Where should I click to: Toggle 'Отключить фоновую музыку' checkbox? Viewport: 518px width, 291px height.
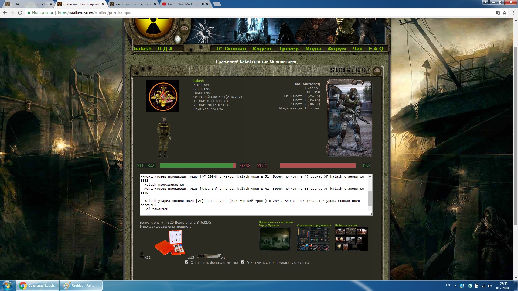(x=187, y=262)
